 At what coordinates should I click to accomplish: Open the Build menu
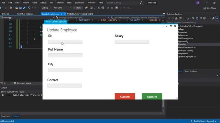click(35, 3)
